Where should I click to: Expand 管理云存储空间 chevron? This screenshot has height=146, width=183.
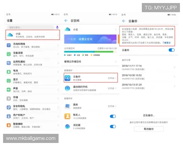click(116, 61)
